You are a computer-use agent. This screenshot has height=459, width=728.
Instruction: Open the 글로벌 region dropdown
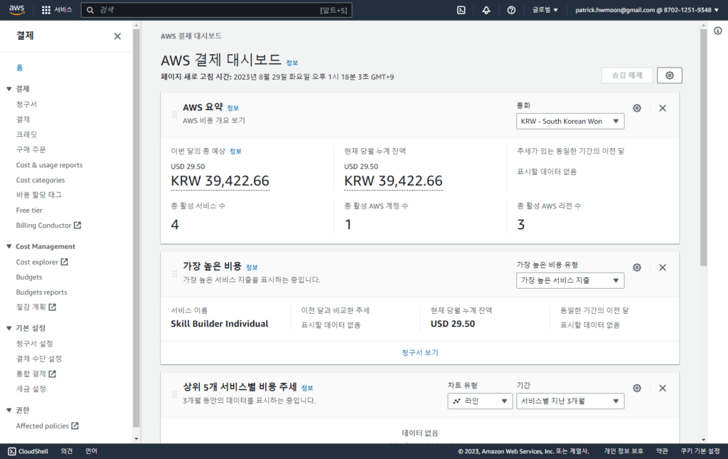click(x=545, y=10)
